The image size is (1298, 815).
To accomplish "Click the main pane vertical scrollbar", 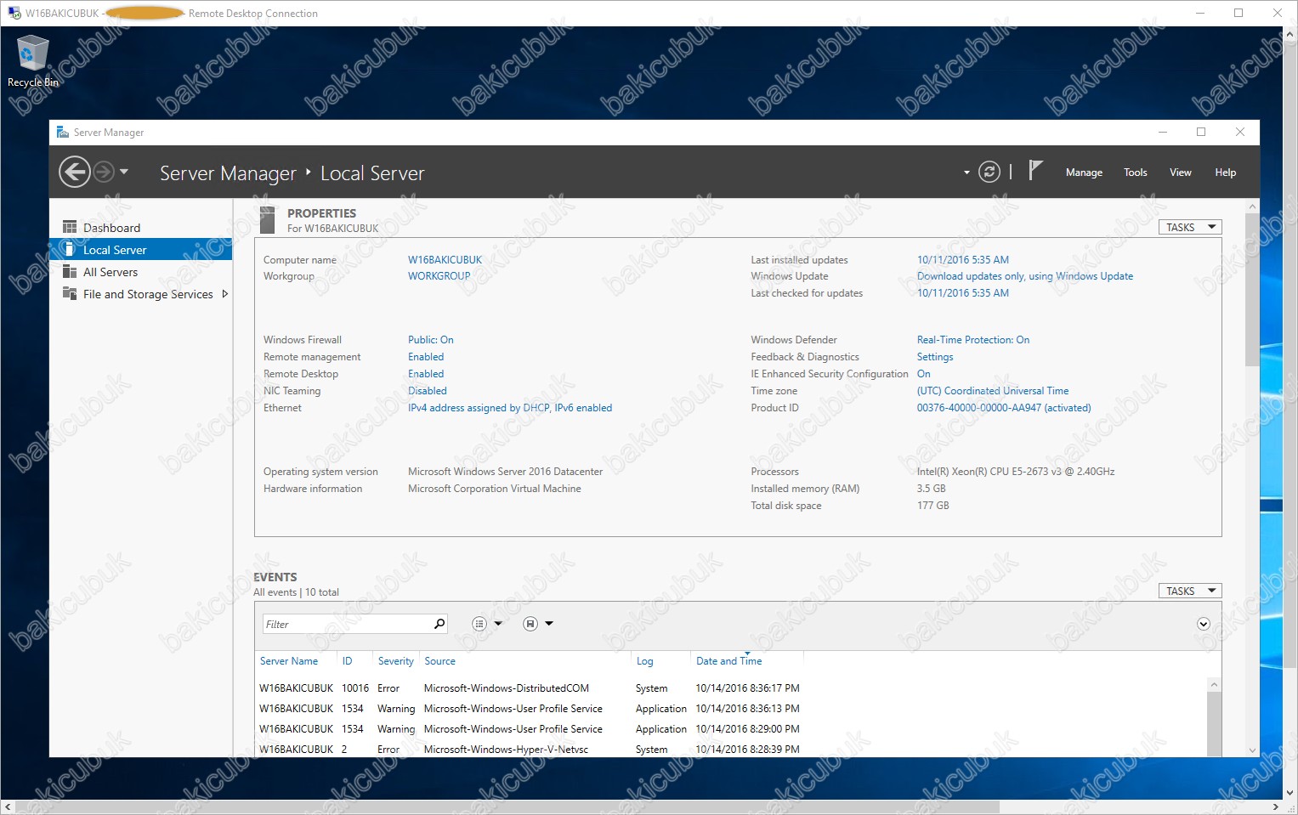I will [1252, 289].
